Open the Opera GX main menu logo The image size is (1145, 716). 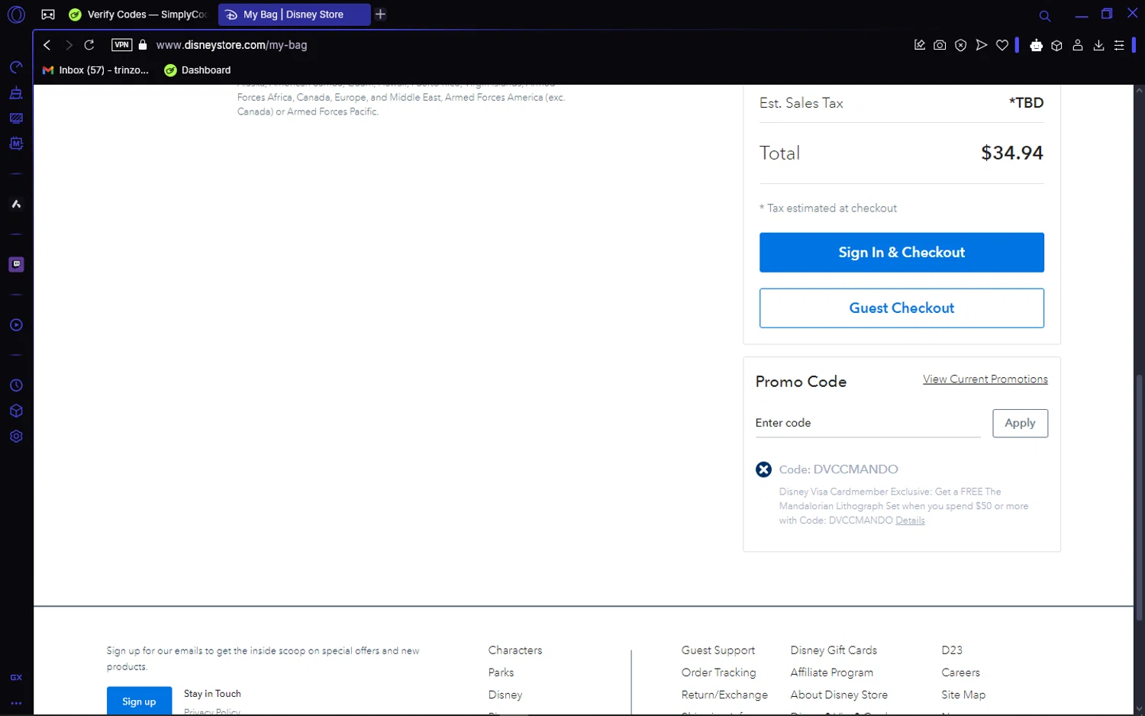pyautogui.click(x=16, y=15)
